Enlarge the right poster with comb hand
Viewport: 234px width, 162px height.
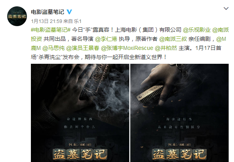pyautogui.click(x=179, y=113)
